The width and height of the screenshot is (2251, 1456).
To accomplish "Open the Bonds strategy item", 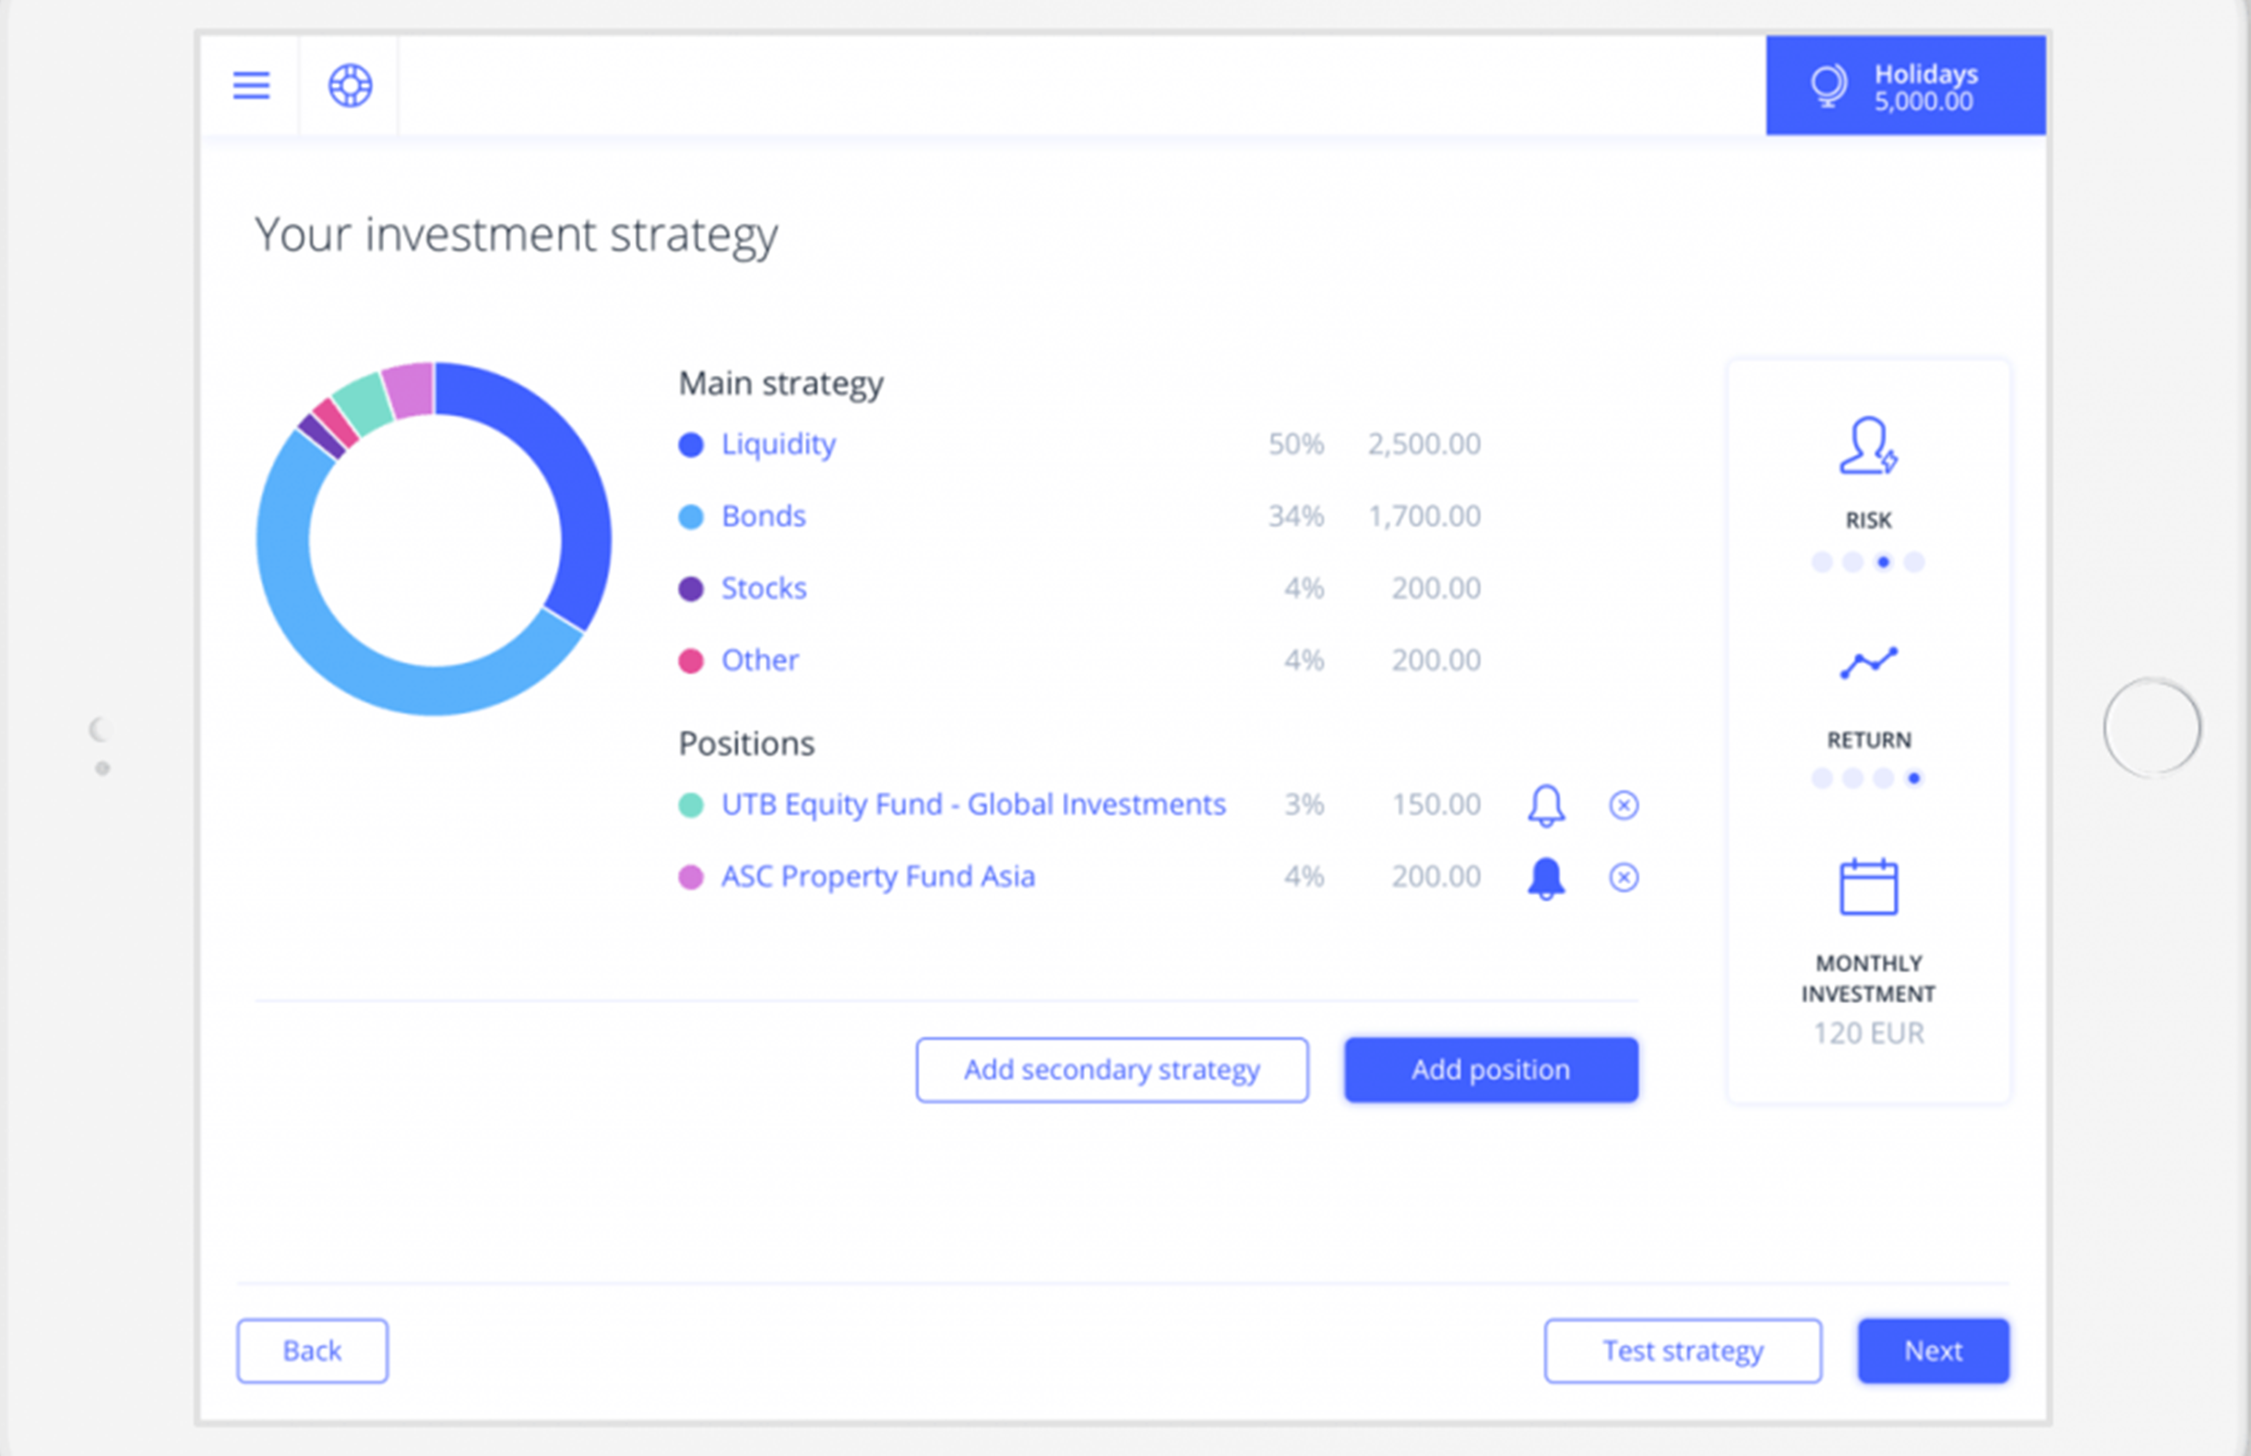I will [x=763, y=516].
